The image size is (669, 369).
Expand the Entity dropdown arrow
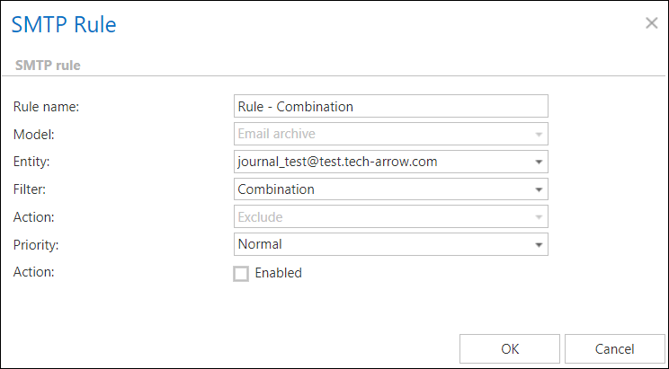click(x=538, y=162)
